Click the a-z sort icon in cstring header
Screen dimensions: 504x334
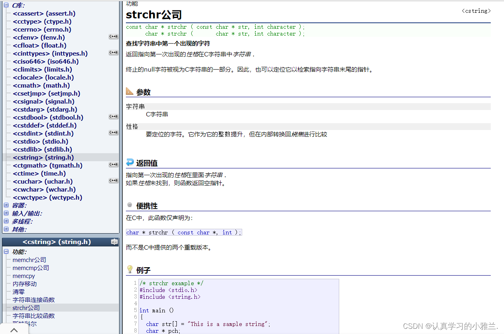(114, 242)
